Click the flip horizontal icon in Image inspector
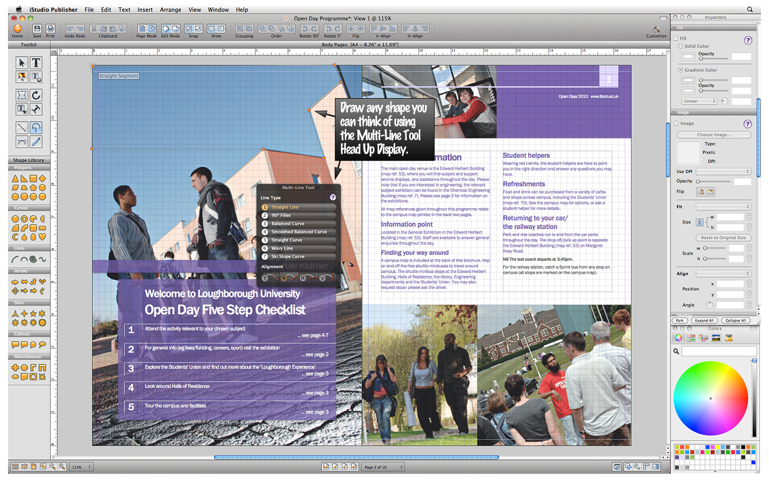Image resolution: width=769 pixels, height=480 pixels. (x=701, y=191)
